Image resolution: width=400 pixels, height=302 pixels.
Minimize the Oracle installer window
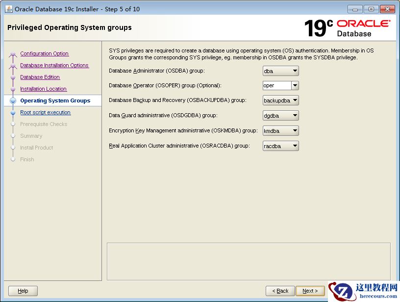point(355,9)
